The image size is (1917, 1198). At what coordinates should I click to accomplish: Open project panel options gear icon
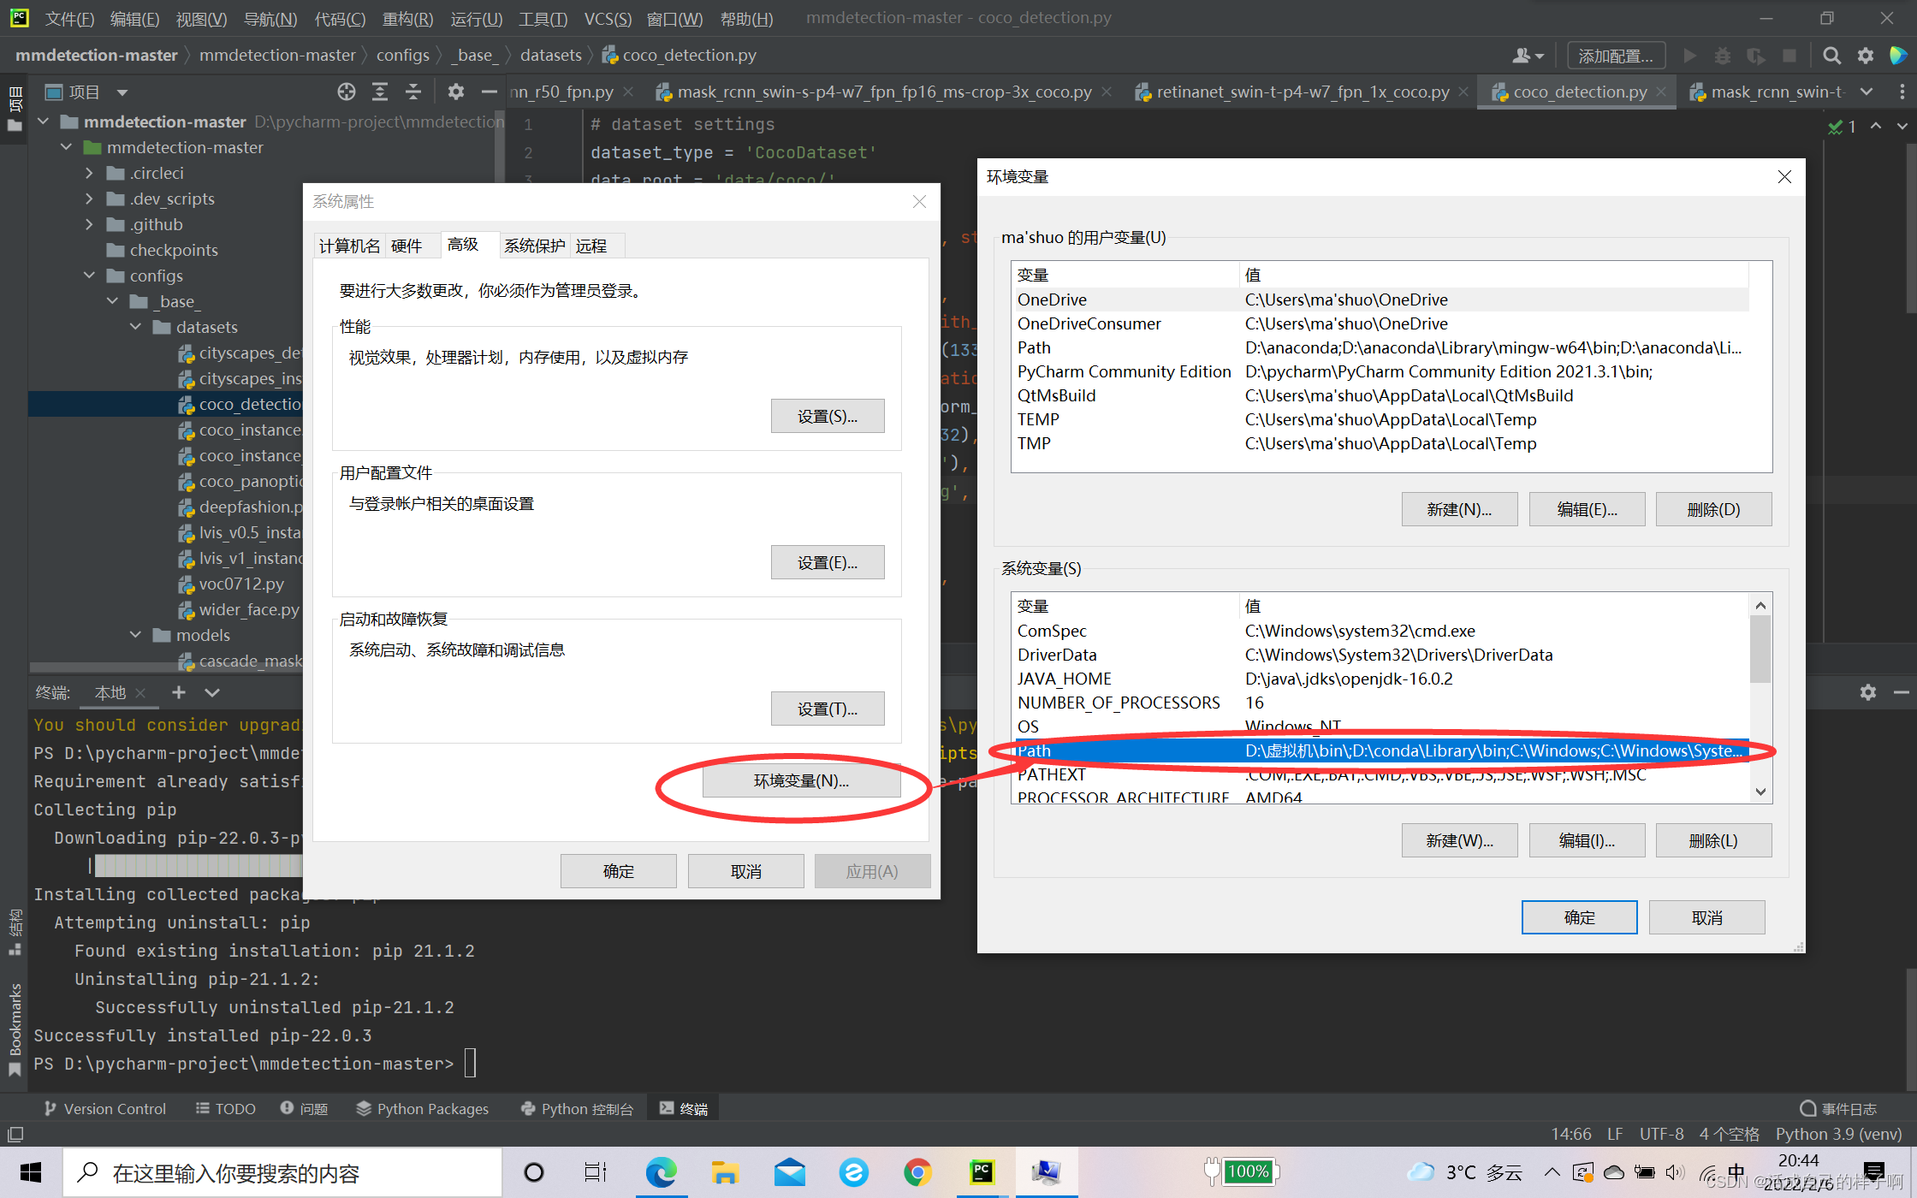tap(455, 92)
